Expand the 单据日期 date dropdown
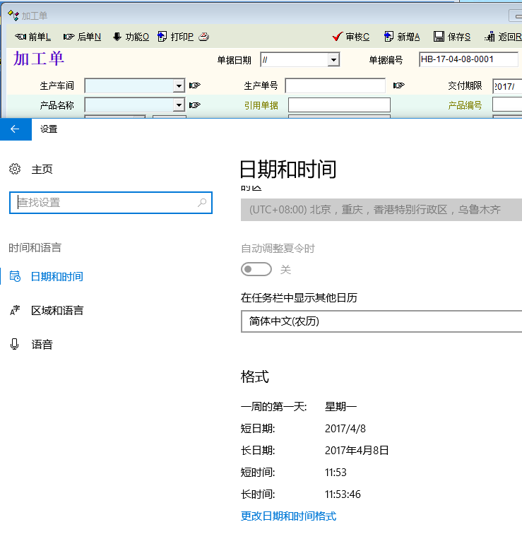This screenshot has height=534, width=522. coord(333,61)
